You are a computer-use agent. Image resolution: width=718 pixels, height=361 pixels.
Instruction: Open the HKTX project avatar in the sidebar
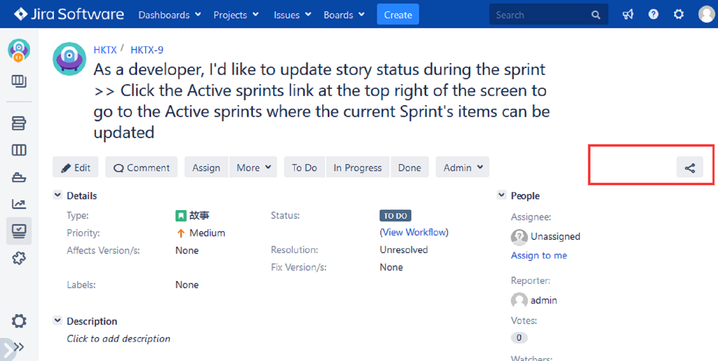19,51
